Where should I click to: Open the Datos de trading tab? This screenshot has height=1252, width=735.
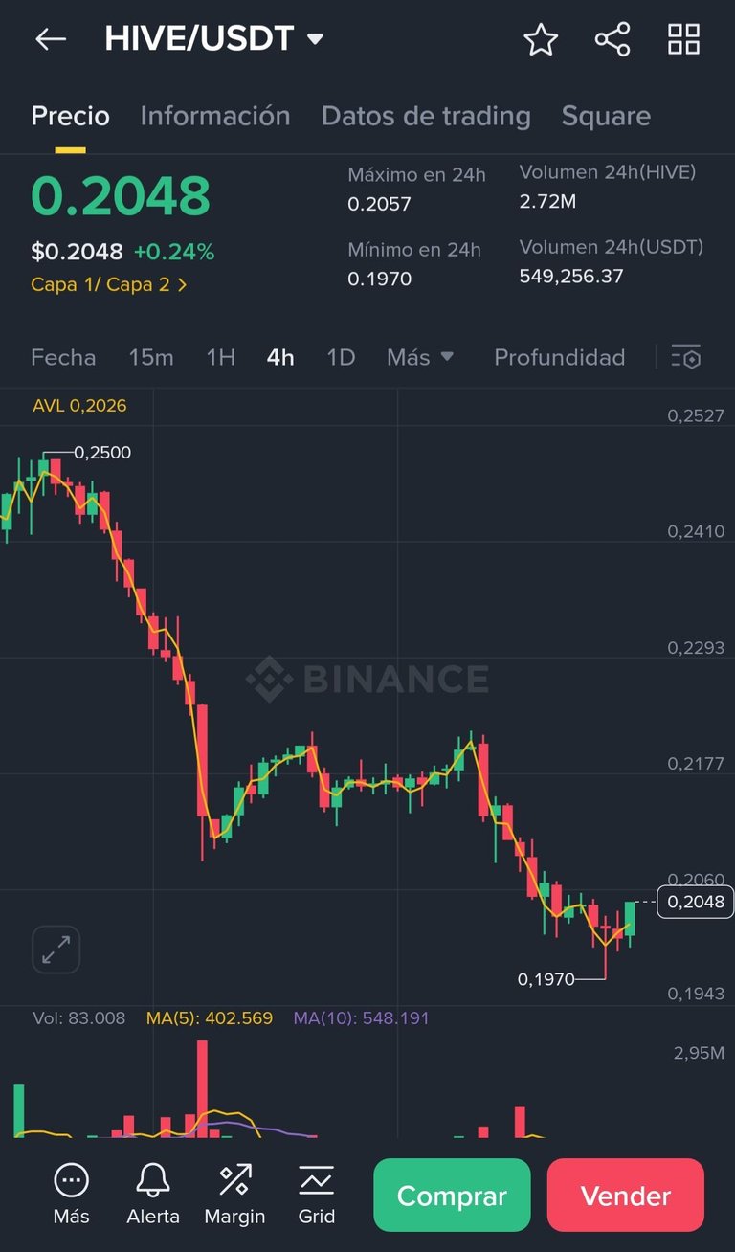tap(426, 116)
